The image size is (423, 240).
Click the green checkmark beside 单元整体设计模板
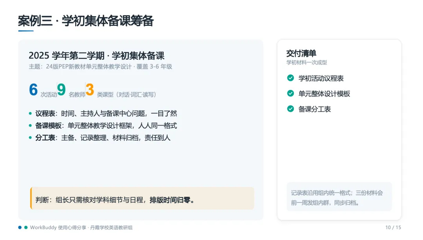click(x=291, y=93)
